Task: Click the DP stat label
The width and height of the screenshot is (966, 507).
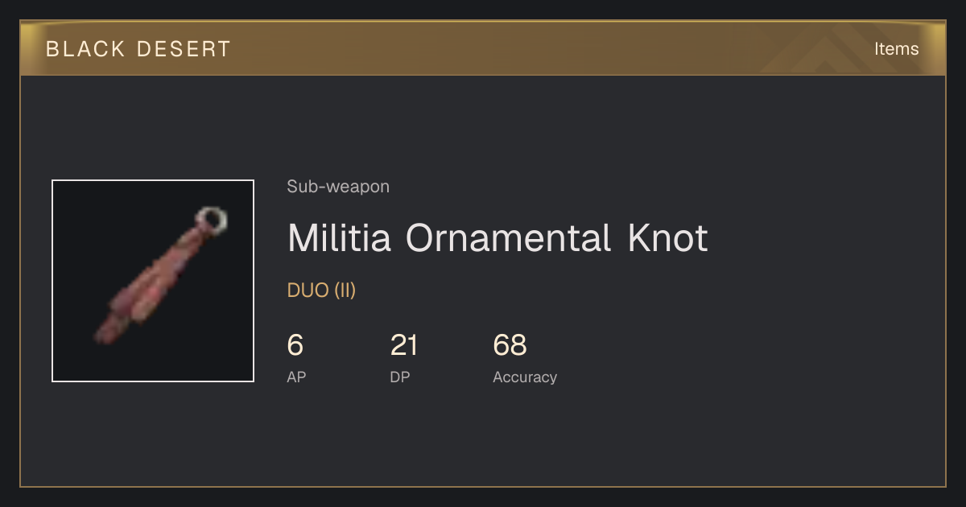Action: 400,377
